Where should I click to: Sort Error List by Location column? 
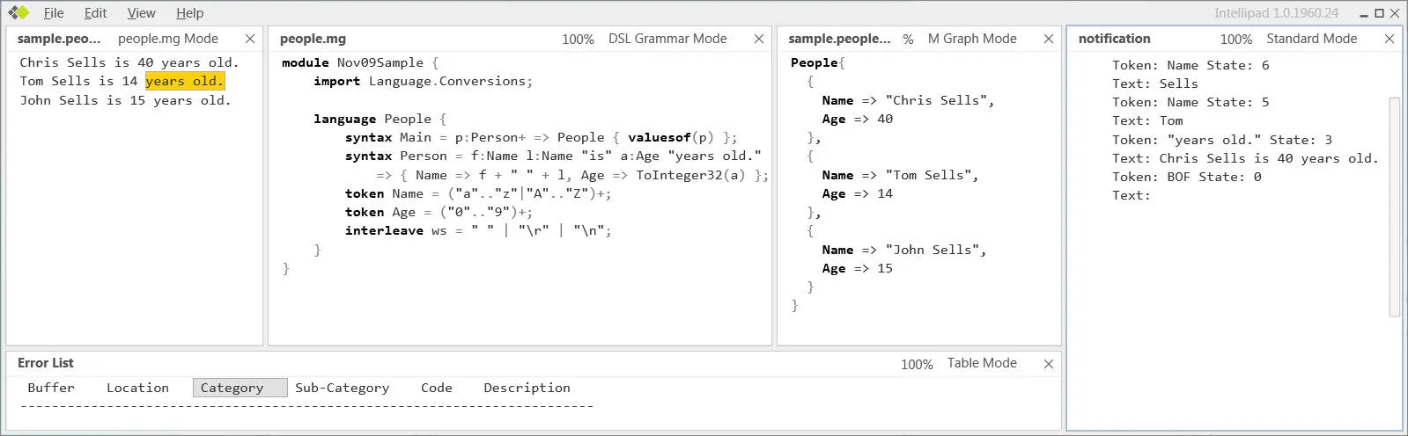(137, 388)
